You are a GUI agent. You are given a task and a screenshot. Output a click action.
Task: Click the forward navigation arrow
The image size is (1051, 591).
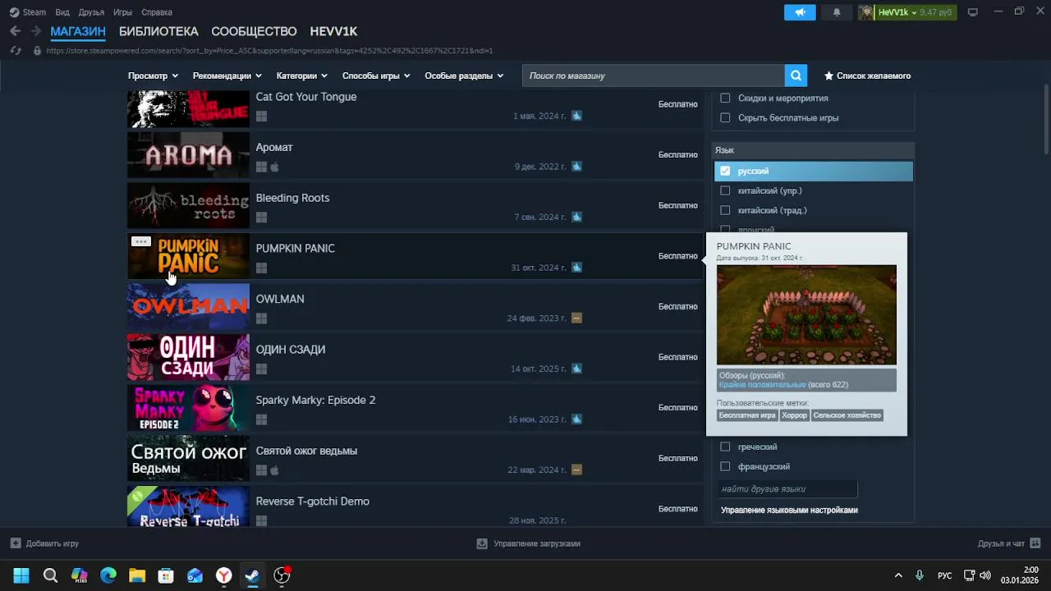pyautogui.click(x=35, y=31)
